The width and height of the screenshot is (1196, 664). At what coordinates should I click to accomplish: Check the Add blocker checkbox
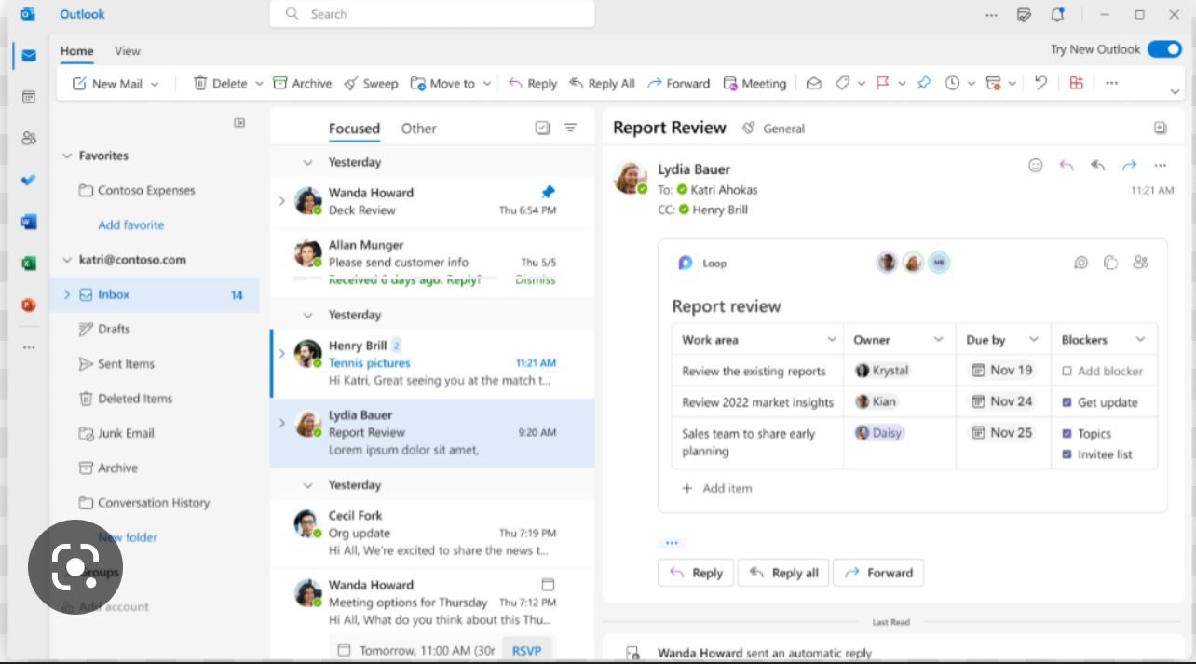(x=1067, y=371)
